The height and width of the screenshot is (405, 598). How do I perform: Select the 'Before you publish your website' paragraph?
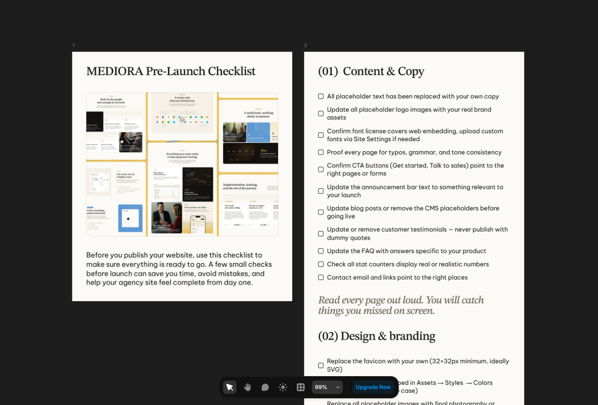pyautogui.click(x=179, y=269)
